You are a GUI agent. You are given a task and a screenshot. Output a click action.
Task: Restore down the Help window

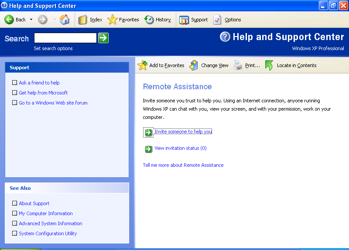[333, 6]
